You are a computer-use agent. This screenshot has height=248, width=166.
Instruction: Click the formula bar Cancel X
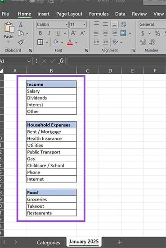(x=44, y=61)
